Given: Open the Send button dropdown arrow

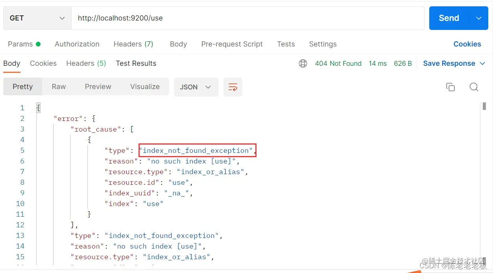Looking at the screenshot, I should (479, 18).
